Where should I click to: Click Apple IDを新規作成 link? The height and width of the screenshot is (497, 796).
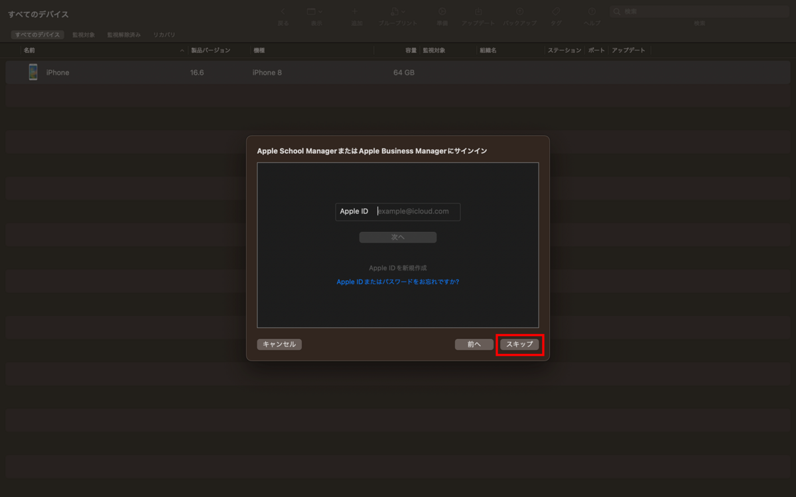point(398,268)
